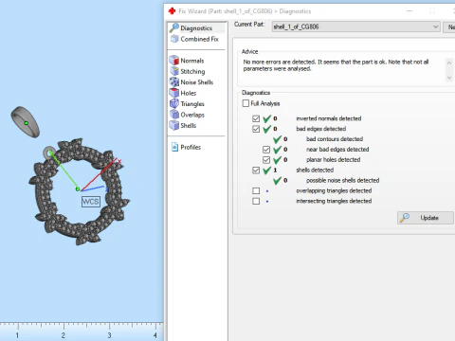455x341 pixels.
Task: Select the Shells icon in sidebar
Action: (174, 125)
